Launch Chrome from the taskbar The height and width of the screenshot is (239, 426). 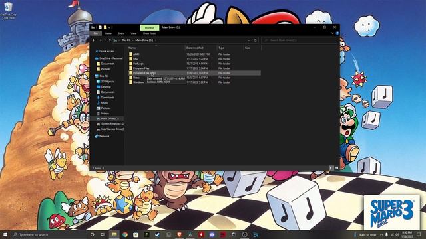[125, 234]
